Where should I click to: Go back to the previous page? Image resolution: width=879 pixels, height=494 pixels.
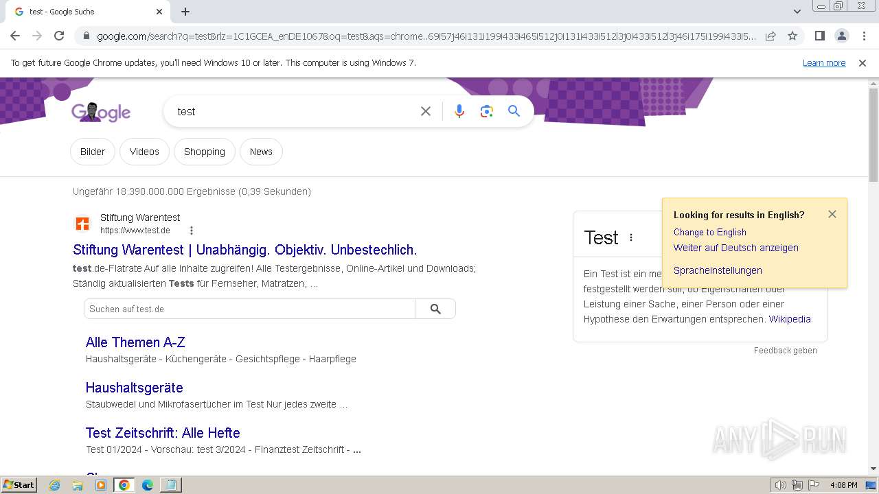click(15, 36)
